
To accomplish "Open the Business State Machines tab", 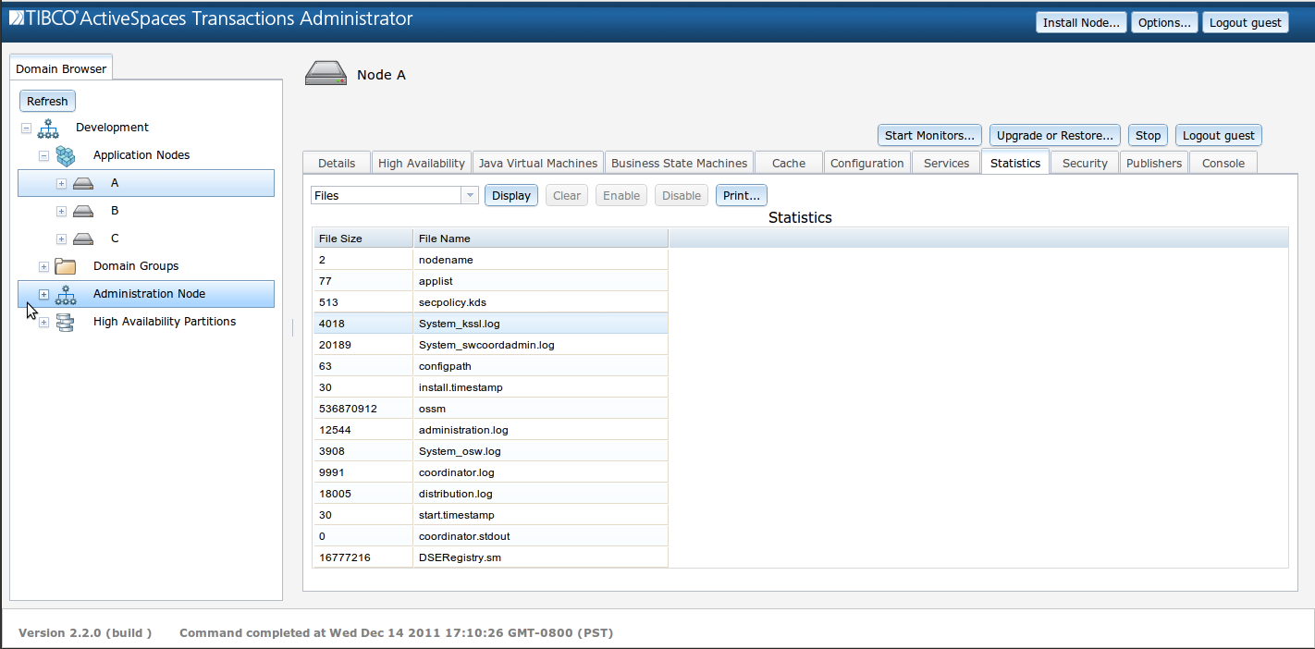I will tap(680, 163).
